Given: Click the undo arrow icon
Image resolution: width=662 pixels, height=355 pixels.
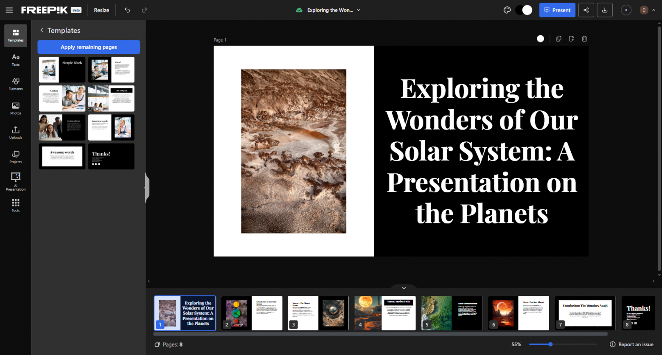Looking at the screenshot, I should tap(127, 10).
